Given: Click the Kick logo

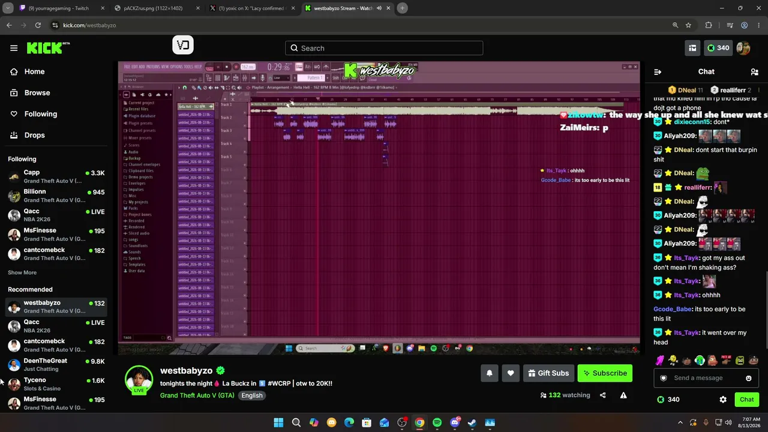Looking at the screenshot, I should tap(48, 48).
